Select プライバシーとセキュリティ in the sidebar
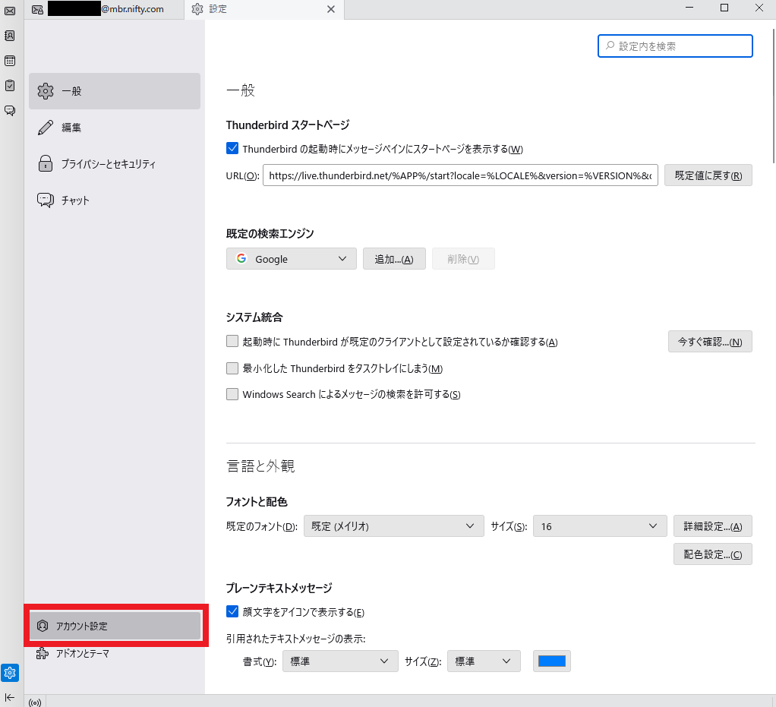This screenshot has width=776, height=707. tap(109, 164)
